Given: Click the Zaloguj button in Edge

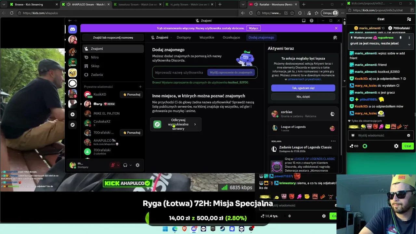Looking at the screenshot, I should (330, 13).
